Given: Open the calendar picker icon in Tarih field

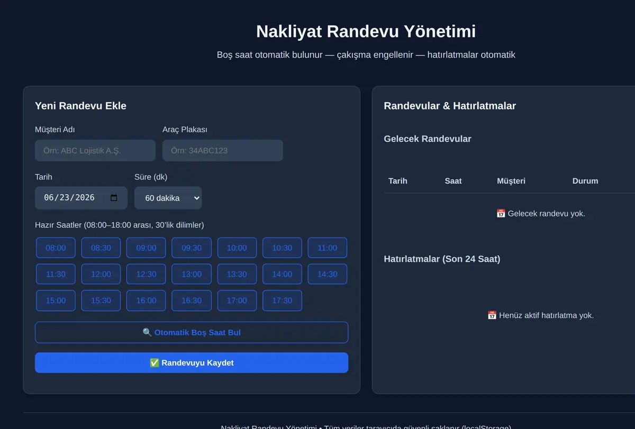Looking at the screenshot, I should pos(114,198).
